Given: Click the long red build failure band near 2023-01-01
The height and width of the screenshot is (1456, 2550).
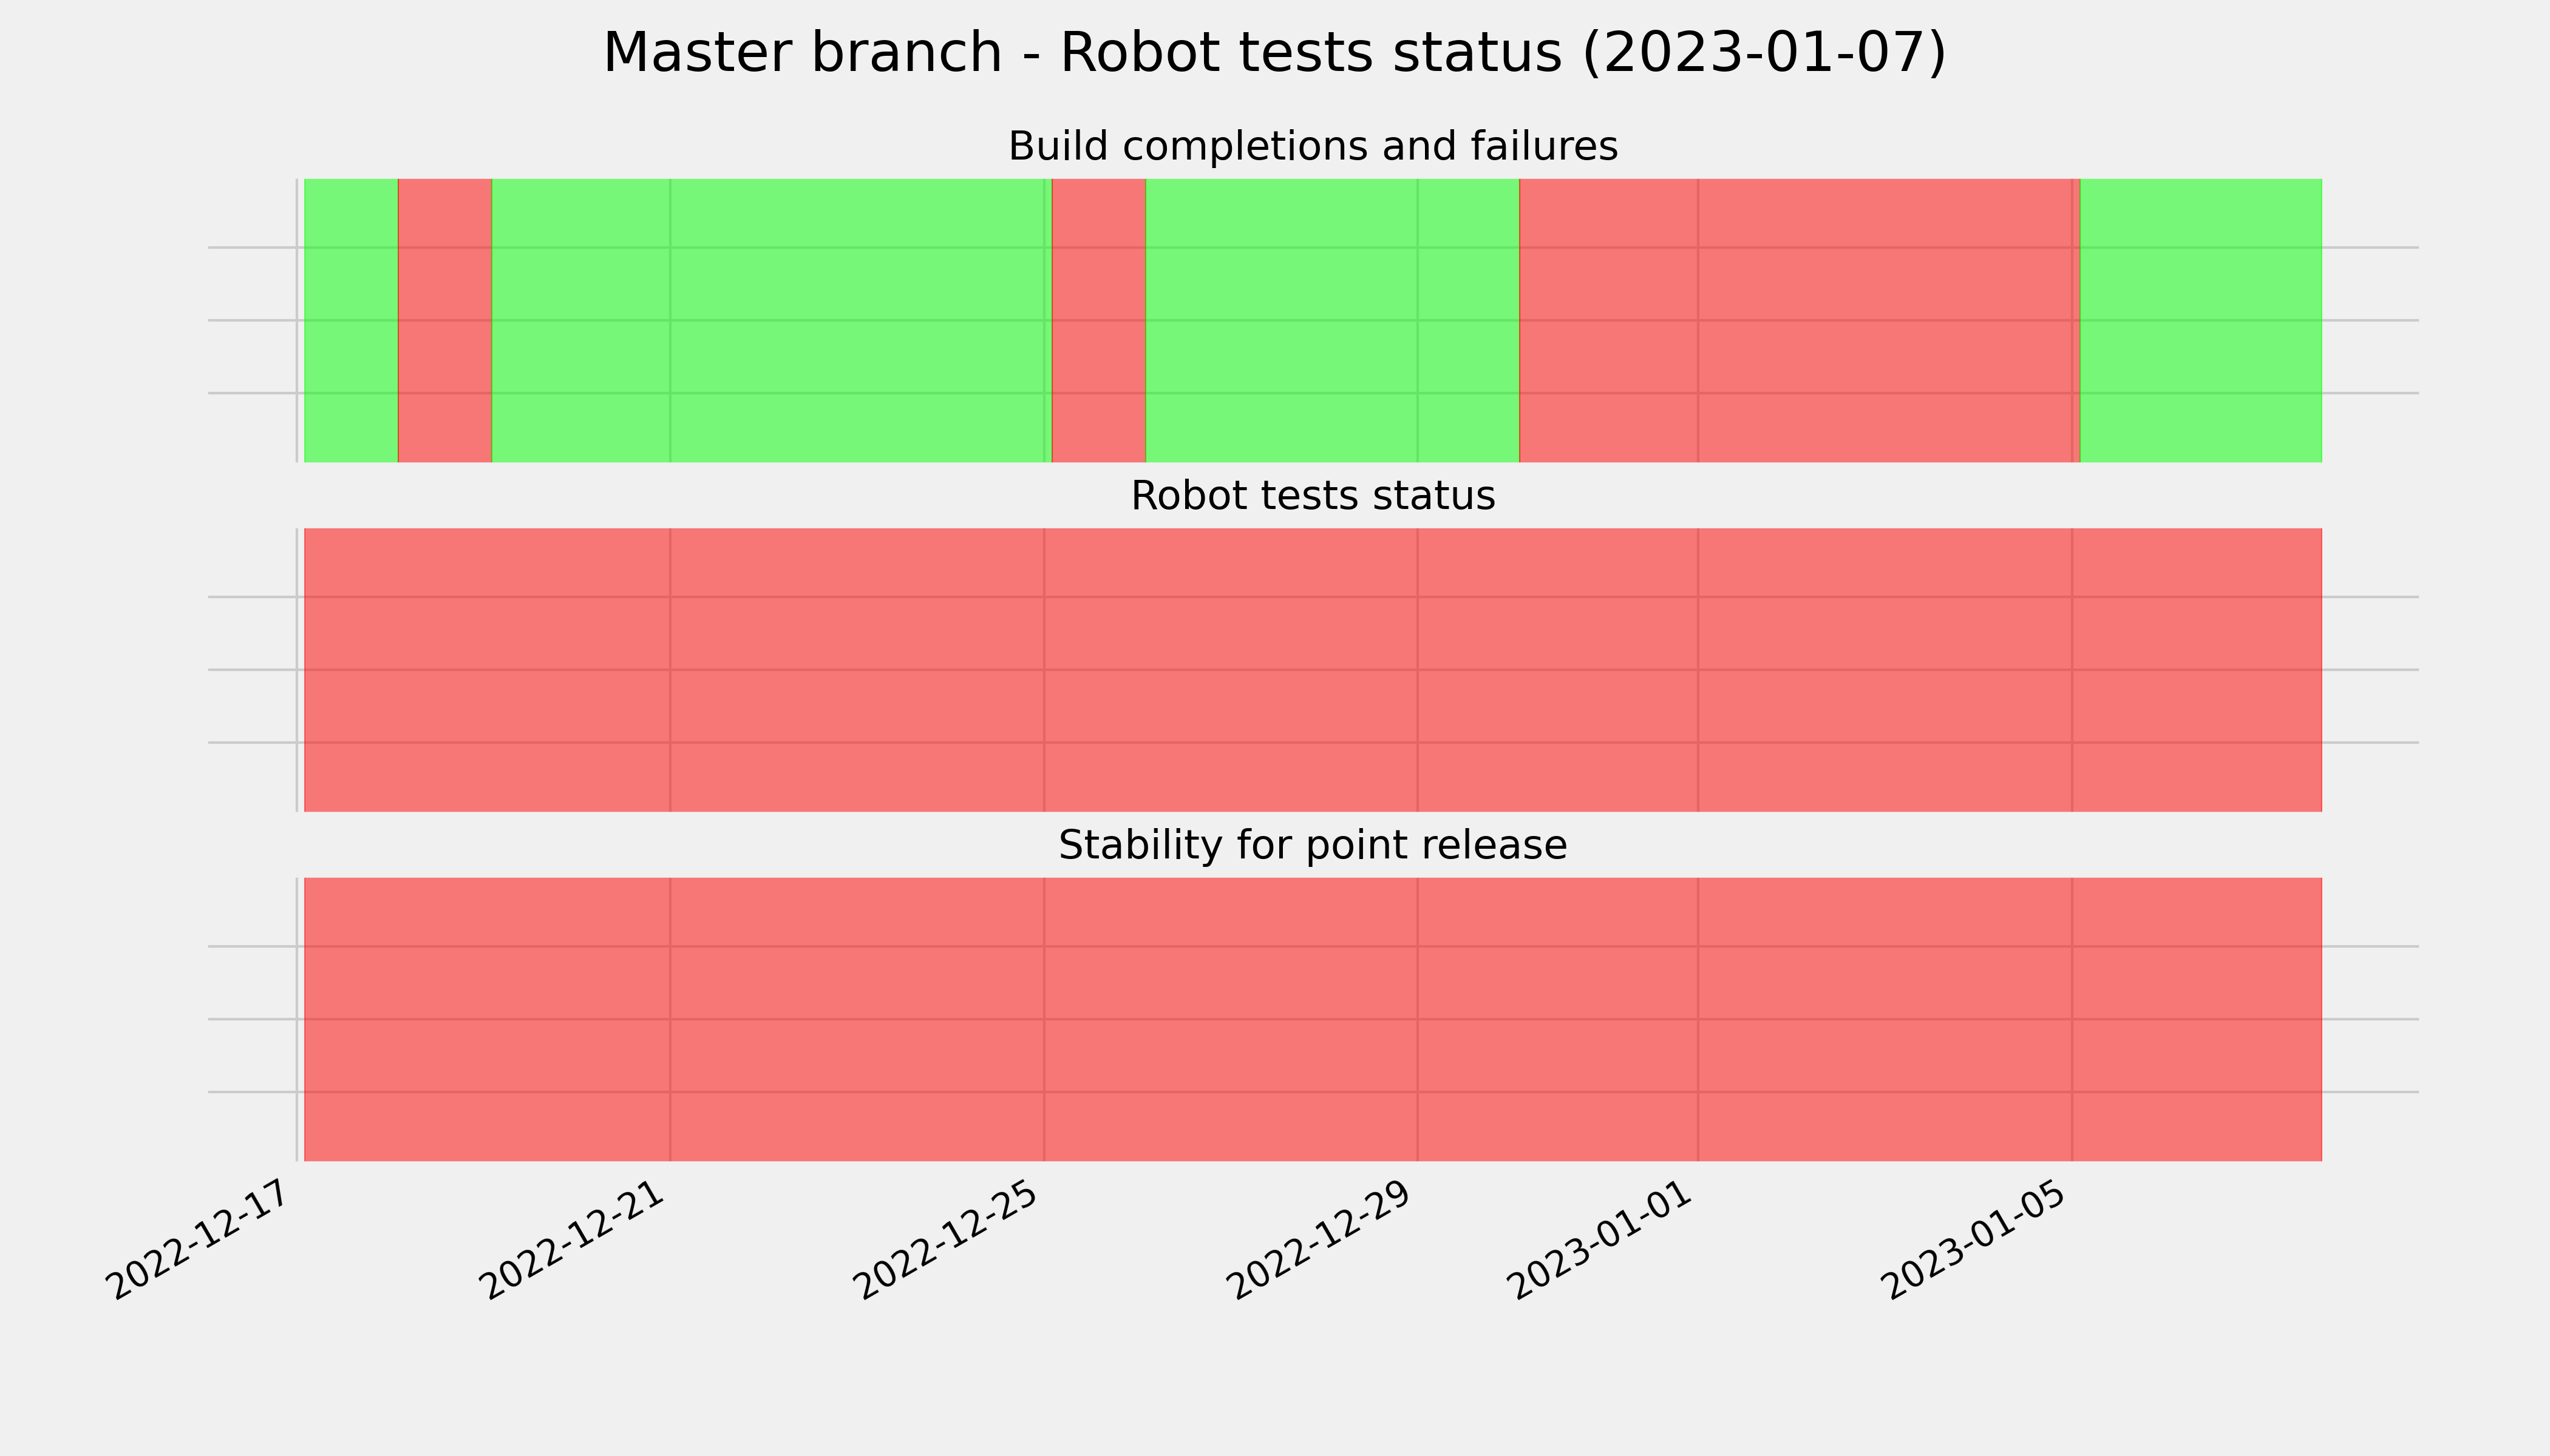Looking at the screenshot, I should 1800,320.
